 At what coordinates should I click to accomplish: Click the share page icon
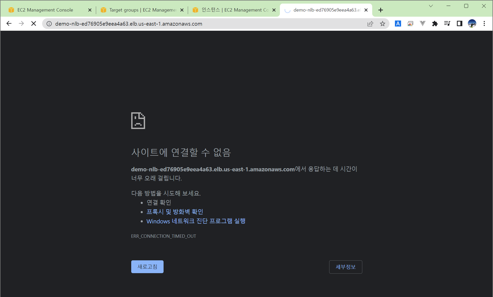(370, 24)
